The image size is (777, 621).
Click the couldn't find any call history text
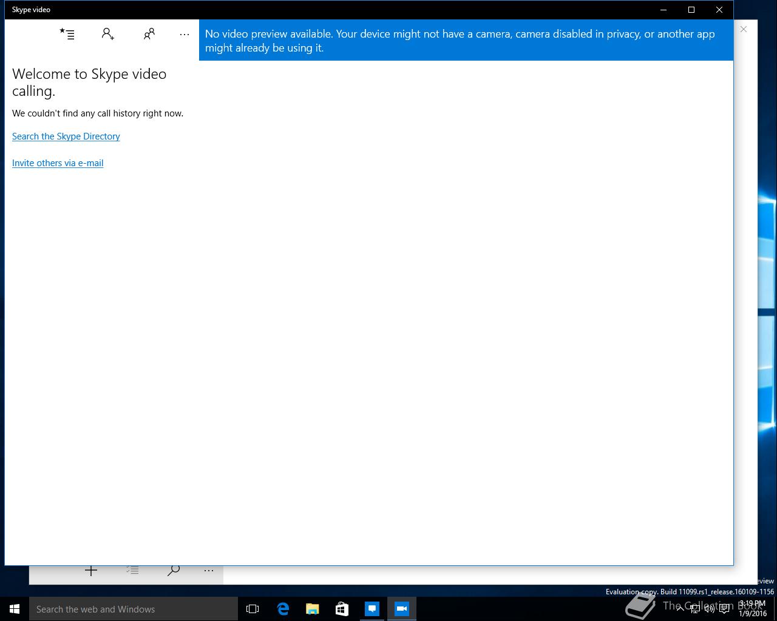98,113
